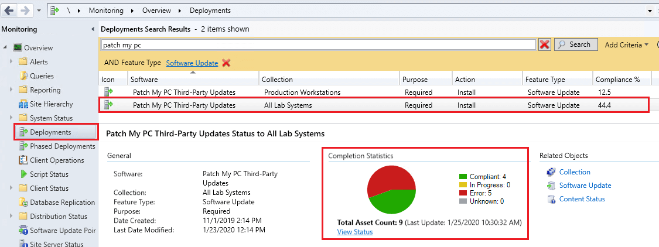Go back with the left arrow button
This screenshot has height=247, width=659.
pyautogui.click(x=9, y=10)
